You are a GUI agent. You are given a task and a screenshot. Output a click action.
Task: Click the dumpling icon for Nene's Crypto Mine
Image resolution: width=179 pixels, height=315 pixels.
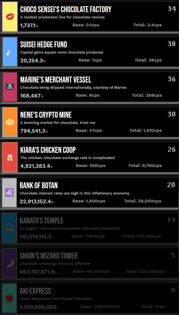coord(10,122)
